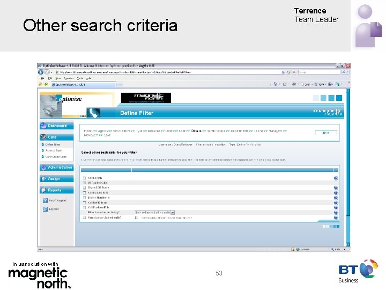The image size is (386, 290).
Task: Open the Tools dropdown in the IE command bar
Action: pyautogui.click(x=321, y=84)
